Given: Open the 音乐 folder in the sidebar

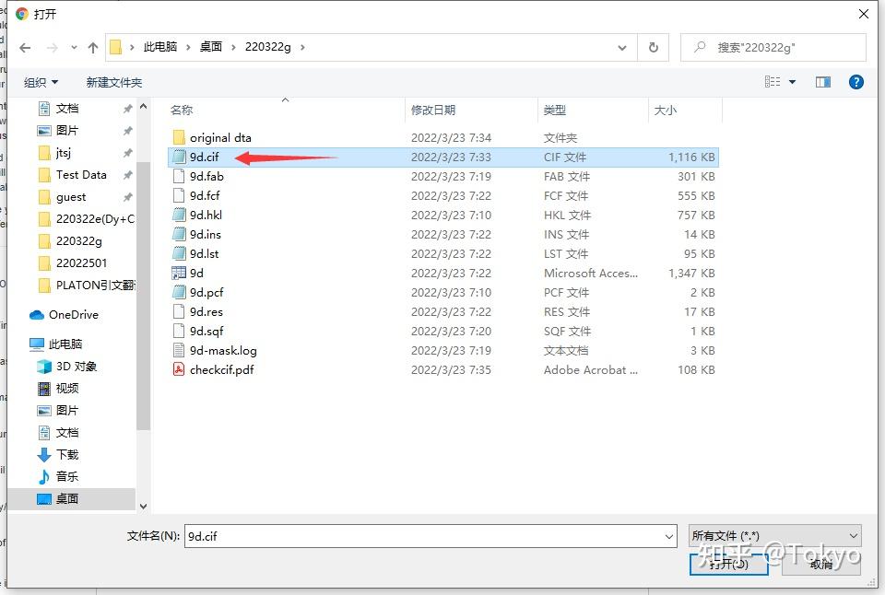Looking at the screenshot, I should tap(68, 477).
